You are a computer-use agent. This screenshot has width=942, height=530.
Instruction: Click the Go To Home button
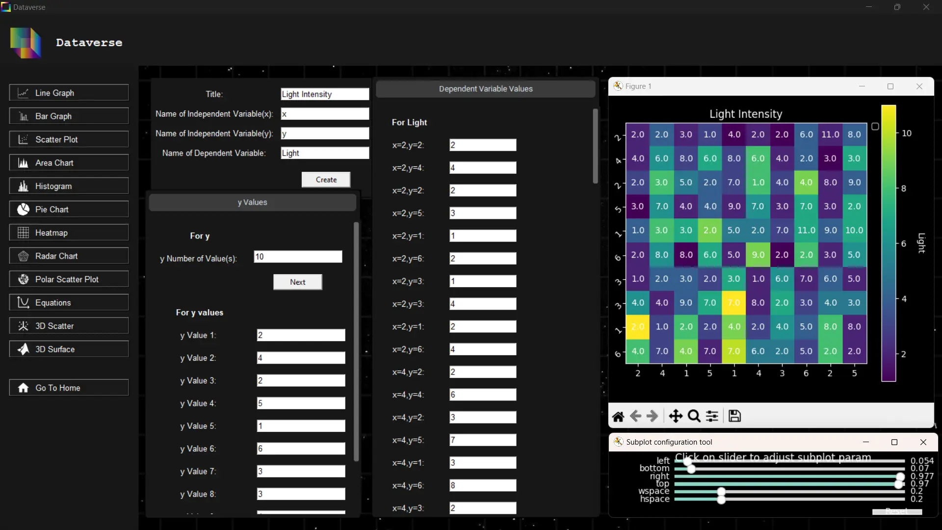[x=69, y=388]
